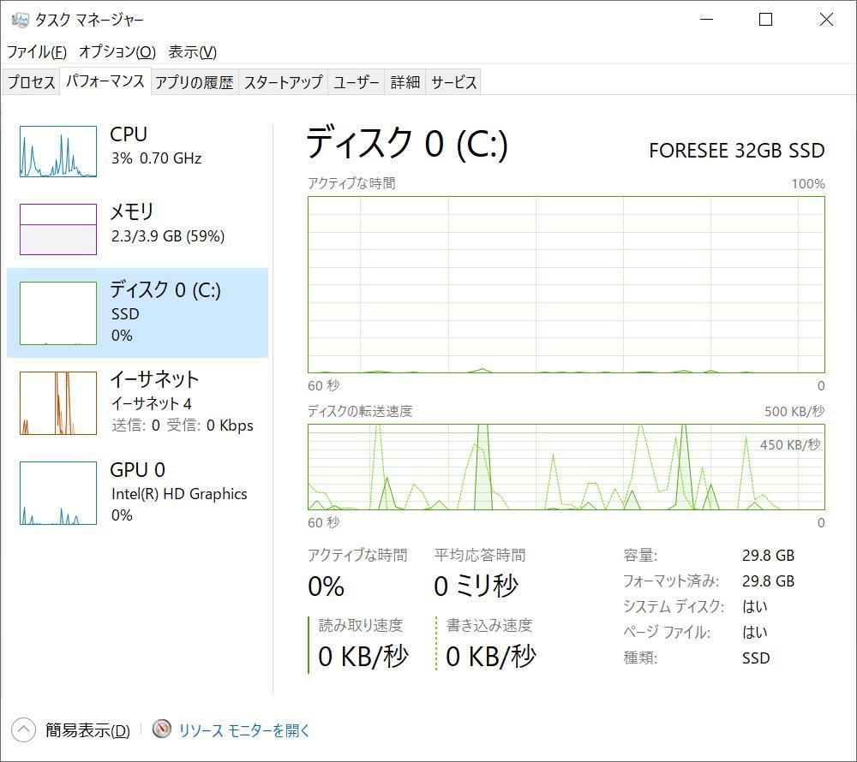This screenshot has width=857, height=762.
Task: Click the ディスクの転送速度 graph area
Action: pos(566,467)
